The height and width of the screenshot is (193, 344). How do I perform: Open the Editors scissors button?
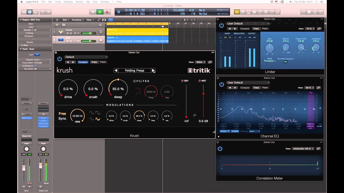[x=49, y=12]
